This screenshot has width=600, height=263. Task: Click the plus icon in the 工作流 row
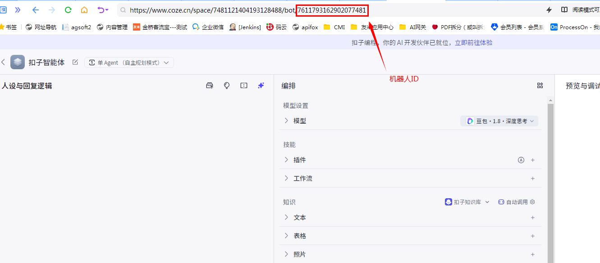pyautogui.click(x=532, y=178)
